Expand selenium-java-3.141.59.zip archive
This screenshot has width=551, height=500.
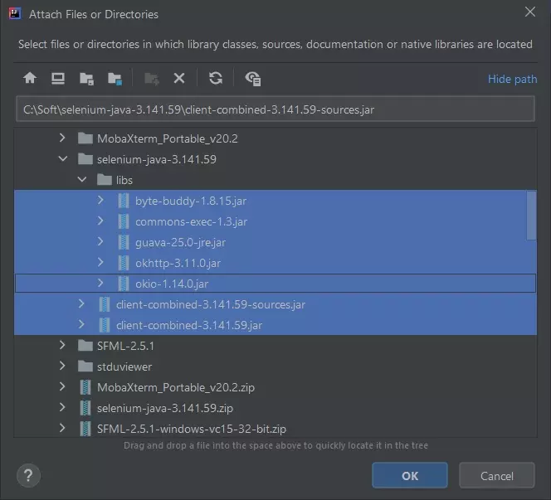[62, 407]
